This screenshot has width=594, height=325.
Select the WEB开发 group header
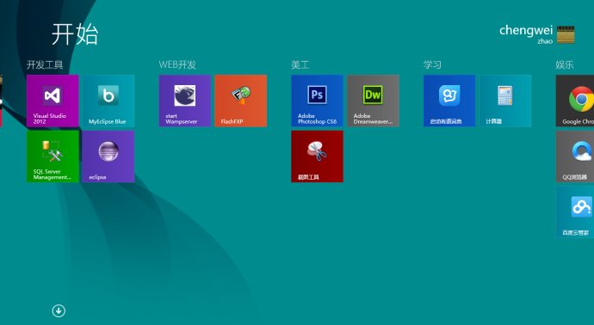coord(177,64)
